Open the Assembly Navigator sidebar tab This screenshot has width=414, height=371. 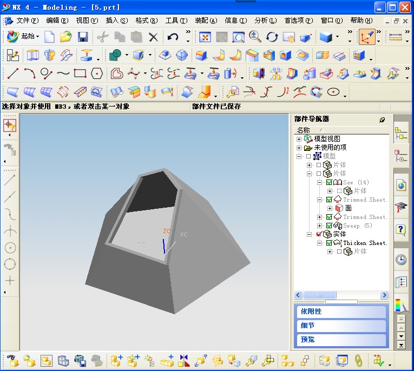(x=400, y=133)
